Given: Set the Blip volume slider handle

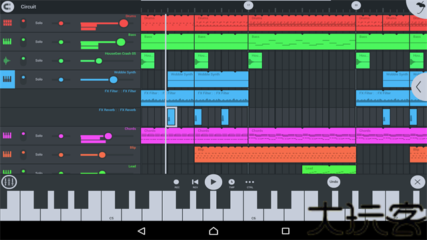Looking at the screenshot, I should [102, 155].
